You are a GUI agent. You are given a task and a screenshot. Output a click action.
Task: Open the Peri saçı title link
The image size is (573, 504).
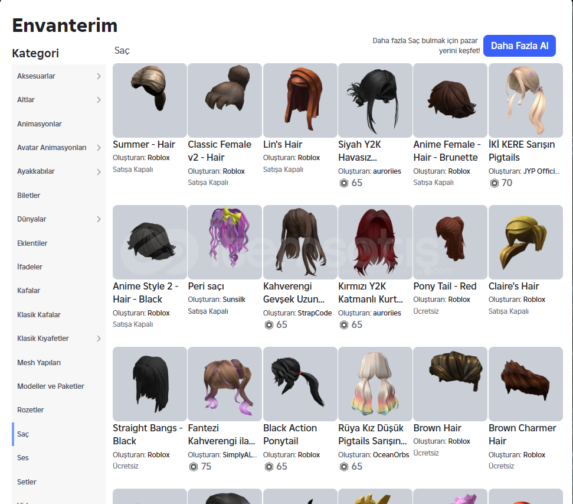206,286
